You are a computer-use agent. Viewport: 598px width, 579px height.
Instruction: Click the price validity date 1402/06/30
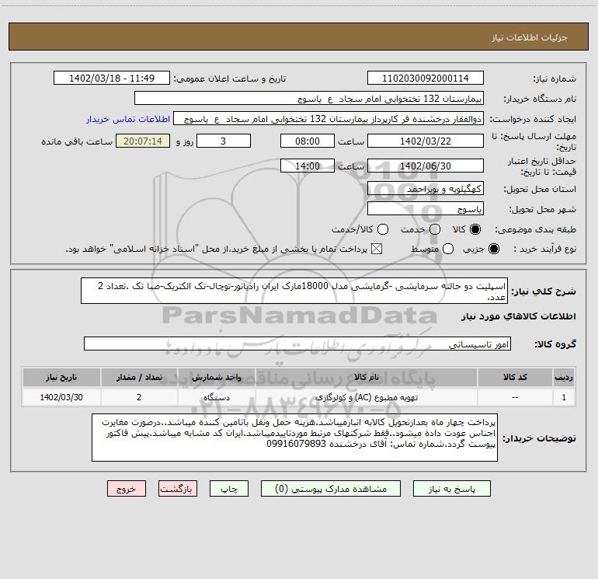pyautogui.click(x=426, y=166)
